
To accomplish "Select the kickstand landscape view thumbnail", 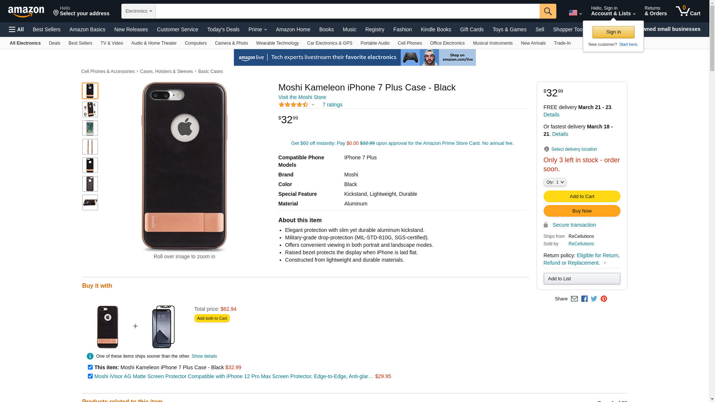I will click(90, 202).
